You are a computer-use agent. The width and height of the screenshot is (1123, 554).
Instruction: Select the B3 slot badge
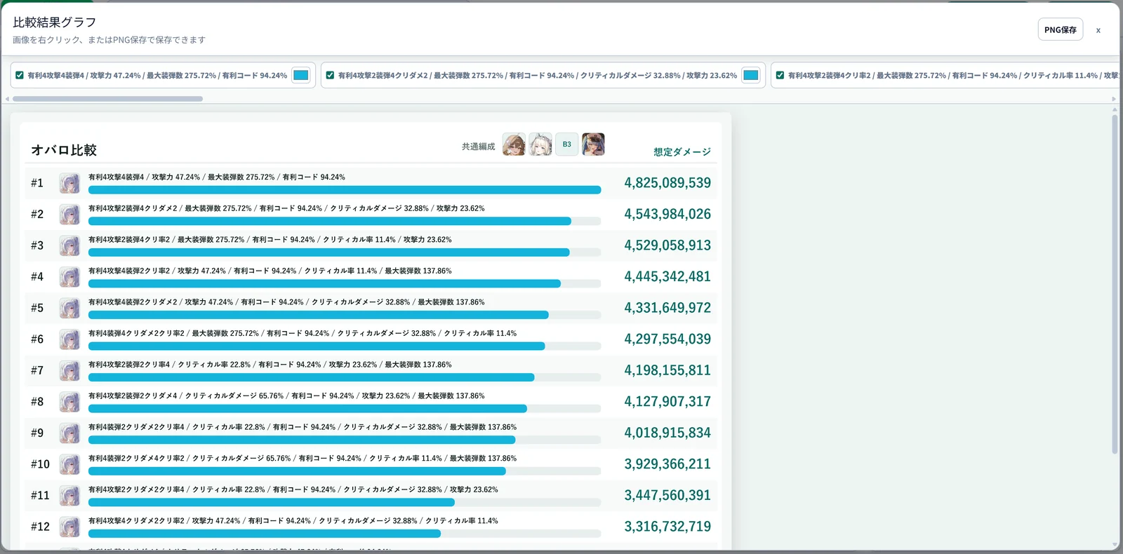tap(567, 144)
